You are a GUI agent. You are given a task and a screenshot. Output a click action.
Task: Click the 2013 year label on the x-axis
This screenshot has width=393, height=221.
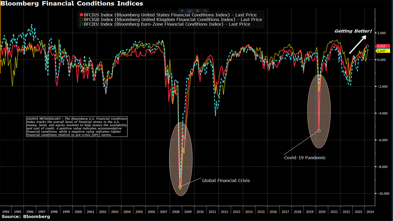click(x=237, y=212)
